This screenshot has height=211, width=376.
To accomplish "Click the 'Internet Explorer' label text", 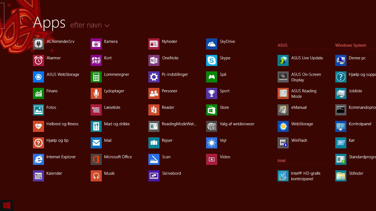I will coord(61,157).
